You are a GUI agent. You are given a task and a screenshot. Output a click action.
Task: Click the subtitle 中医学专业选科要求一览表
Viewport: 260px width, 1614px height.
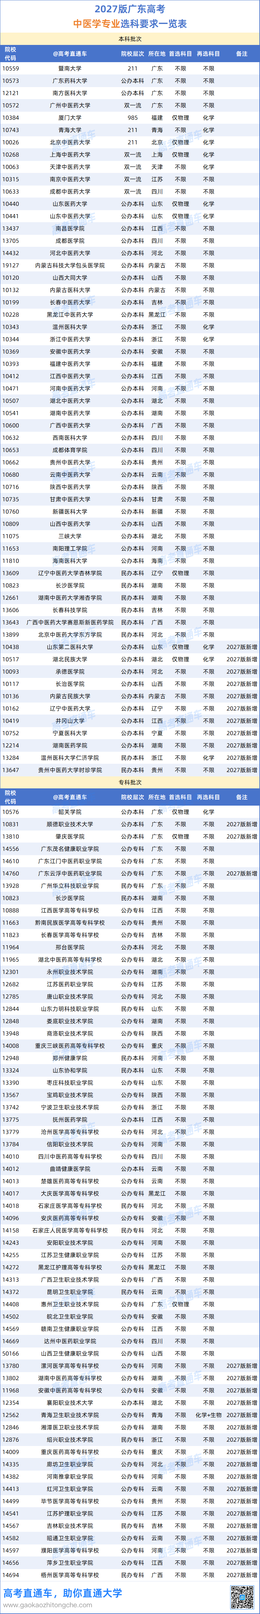(130, 24)
